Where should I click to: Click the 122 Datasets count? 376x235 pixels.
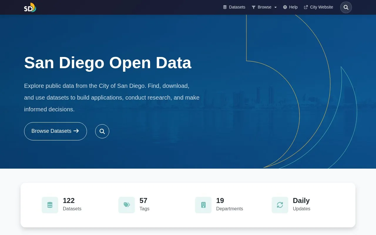[x=69, y=201]
